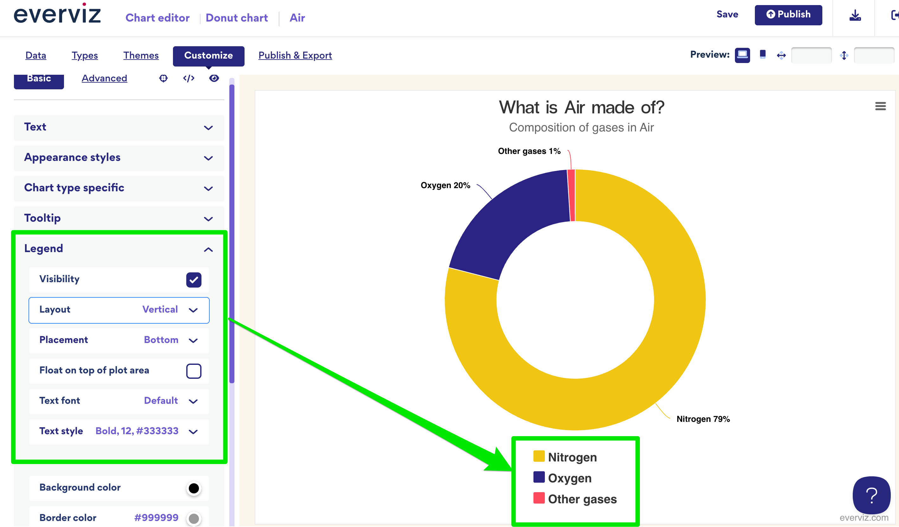Open the Publish & Export tab
The image size is (899, 527).
coord(295,56)
